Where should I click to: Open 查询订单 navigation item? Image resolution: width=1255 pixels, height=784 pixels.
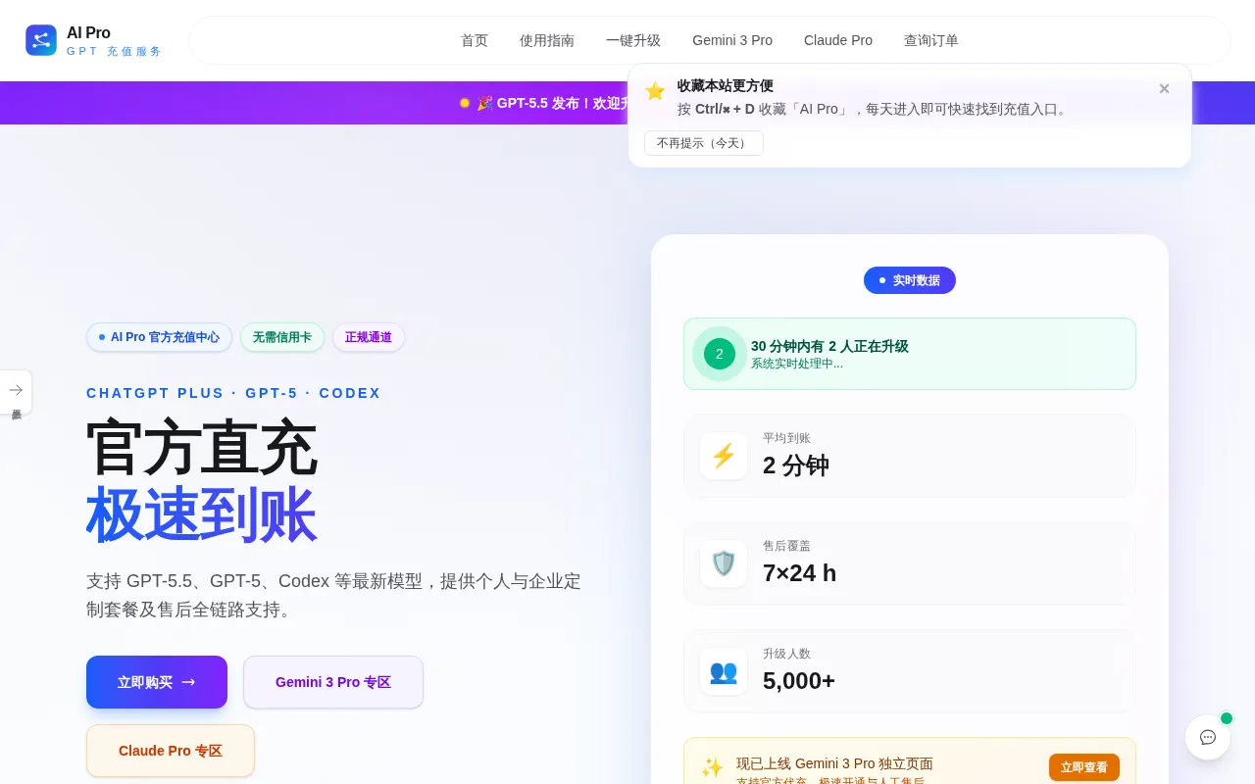[931, 40]
